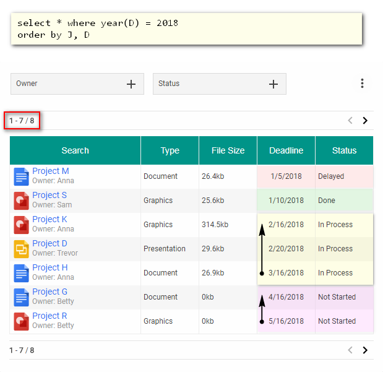Open the three-dot more options menu
This screenshot has width=383, height=372.
coord(362,84)
